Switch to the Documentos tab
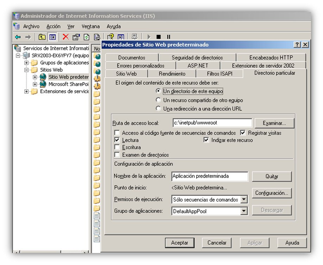Screen dimensions: 323x265 132,57
